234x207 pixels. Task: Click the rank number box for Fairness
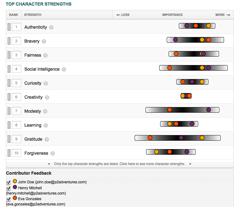[16, 55]
